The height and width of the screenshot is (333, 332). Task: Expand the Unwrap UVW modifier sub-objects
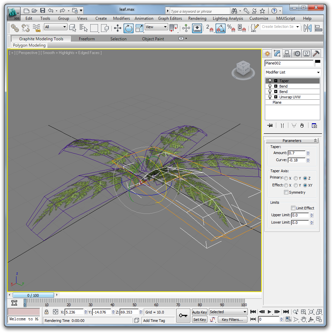tap(276, 97)
